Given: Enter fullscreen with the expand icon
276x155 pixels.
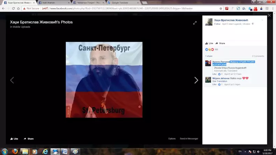Looking at the screenshot, I should [195, 23].
